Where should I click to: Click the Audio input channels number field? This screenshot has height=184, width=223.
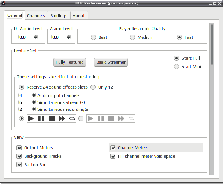click(x=25, y=95)
